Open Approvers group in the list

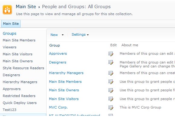tap(58, 54)
